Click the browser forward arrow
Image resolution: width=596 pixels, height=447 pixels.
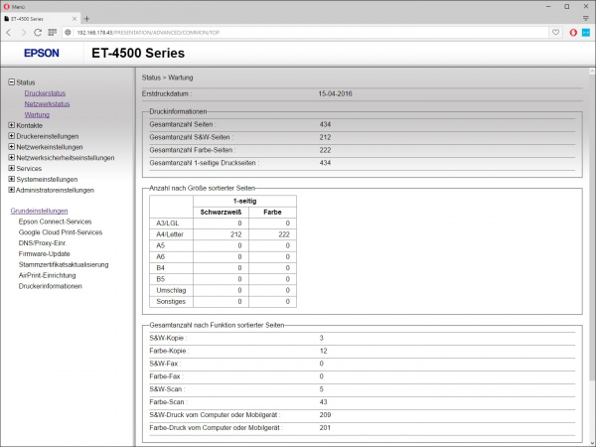pos(23,32)
